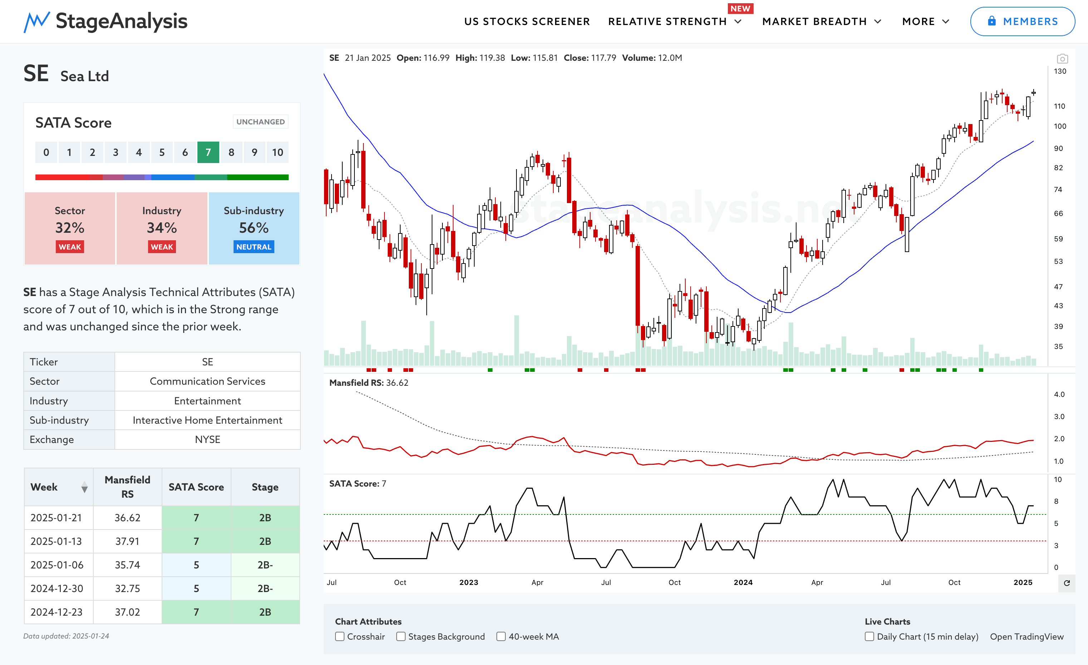This screenshot has height=665, width=1088.
Task: Click SATA score box 0
Action: 46,152
